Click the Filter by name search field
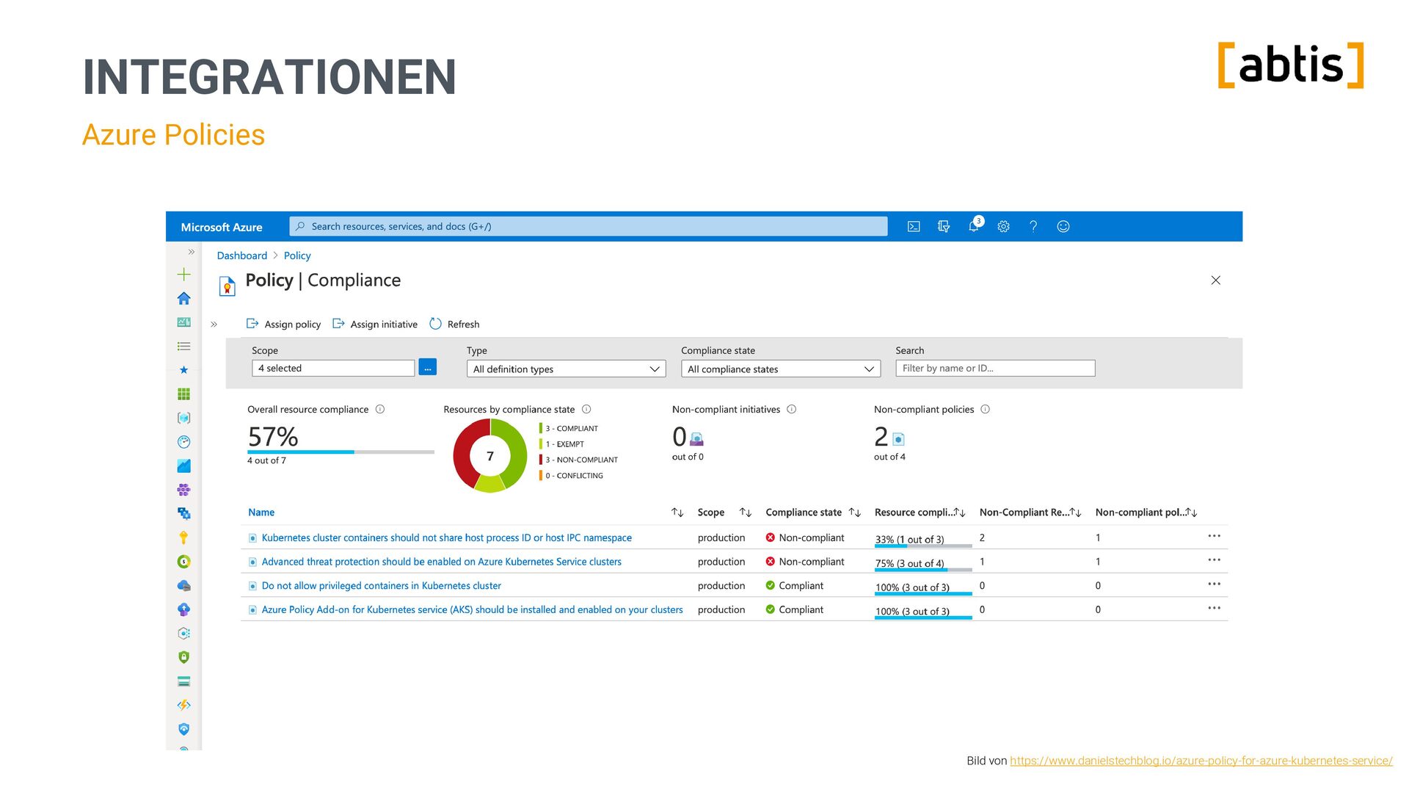Image resolution: width=1409 pixels, height=793 pixels. 994,369
